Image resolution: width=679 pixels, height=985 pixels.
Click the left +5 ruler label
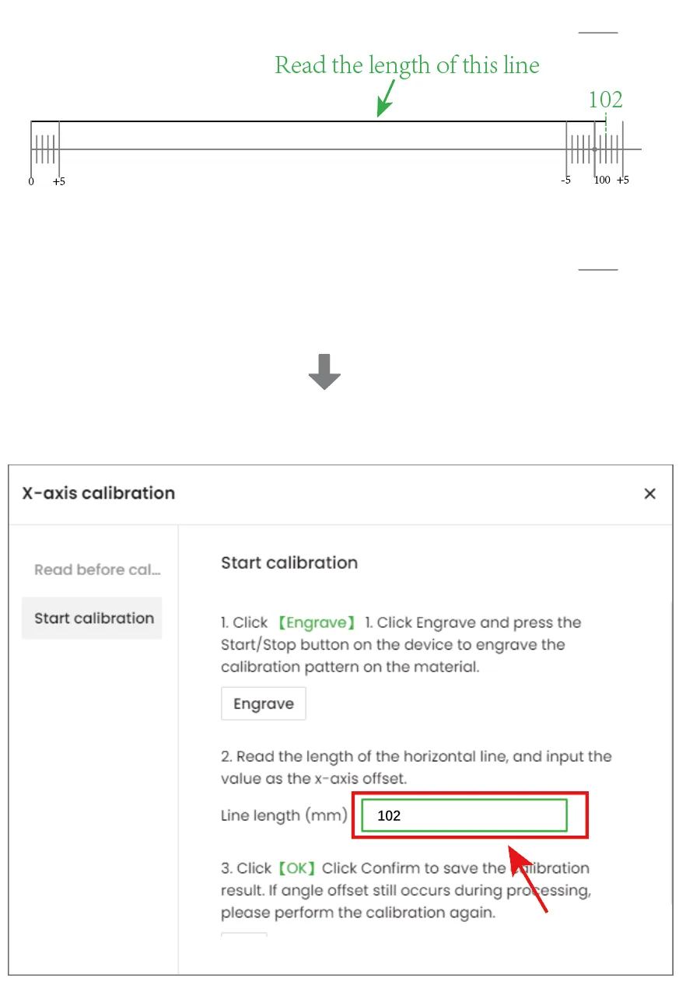(59, 181)
